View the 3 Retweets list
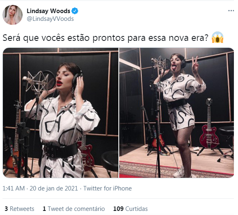The image size is (238, 215). [x=19, y=208]
